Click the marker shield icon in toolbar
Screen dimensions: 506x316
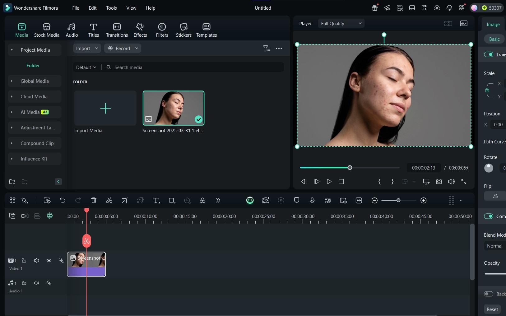[297, 200]
